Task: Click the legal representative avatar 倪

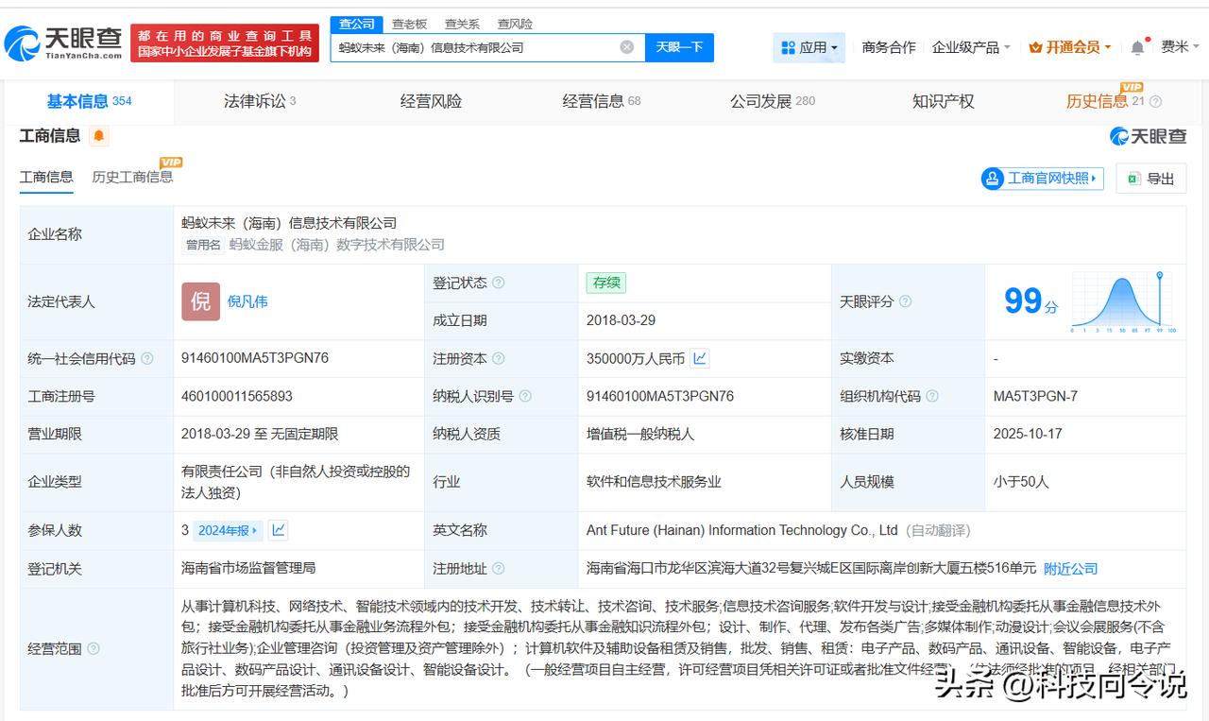Action: [200, 301]
